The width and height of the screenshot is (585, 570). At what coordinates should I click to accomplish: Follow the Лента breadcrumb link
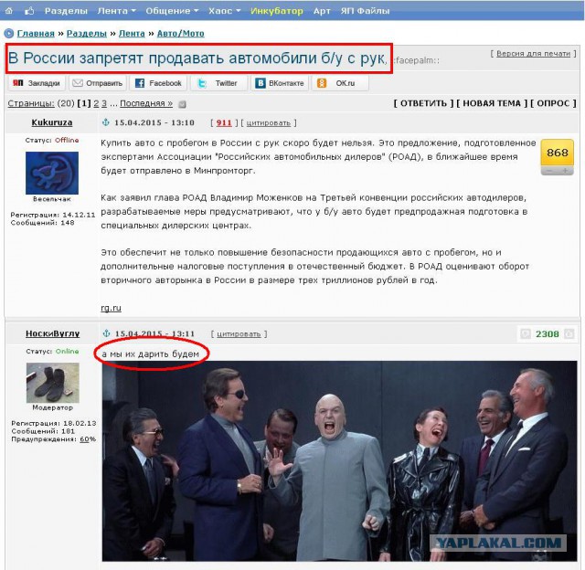click(x=132, y=34)
